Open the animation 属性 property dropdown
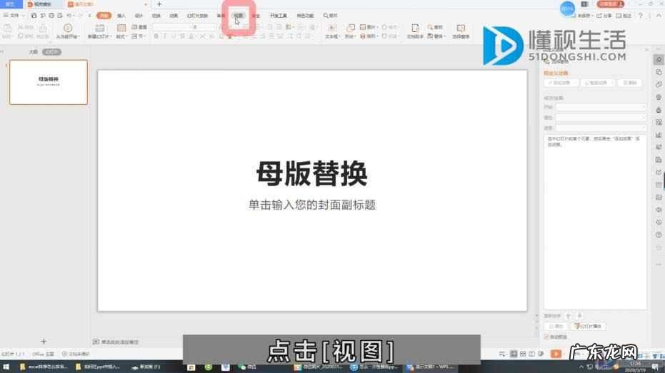 (601, 117)
